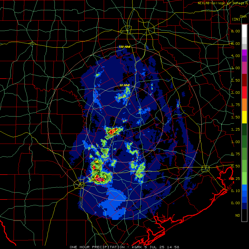Click the "1.00" legend value
Screen dimensions: 249x249
[235, 142]
